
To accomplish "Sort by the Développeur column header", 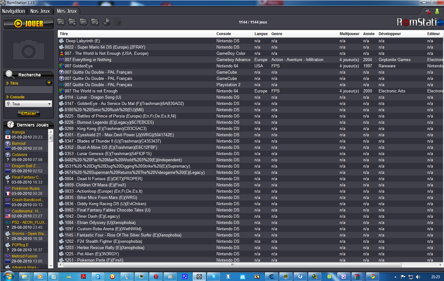I will point(401,34).
